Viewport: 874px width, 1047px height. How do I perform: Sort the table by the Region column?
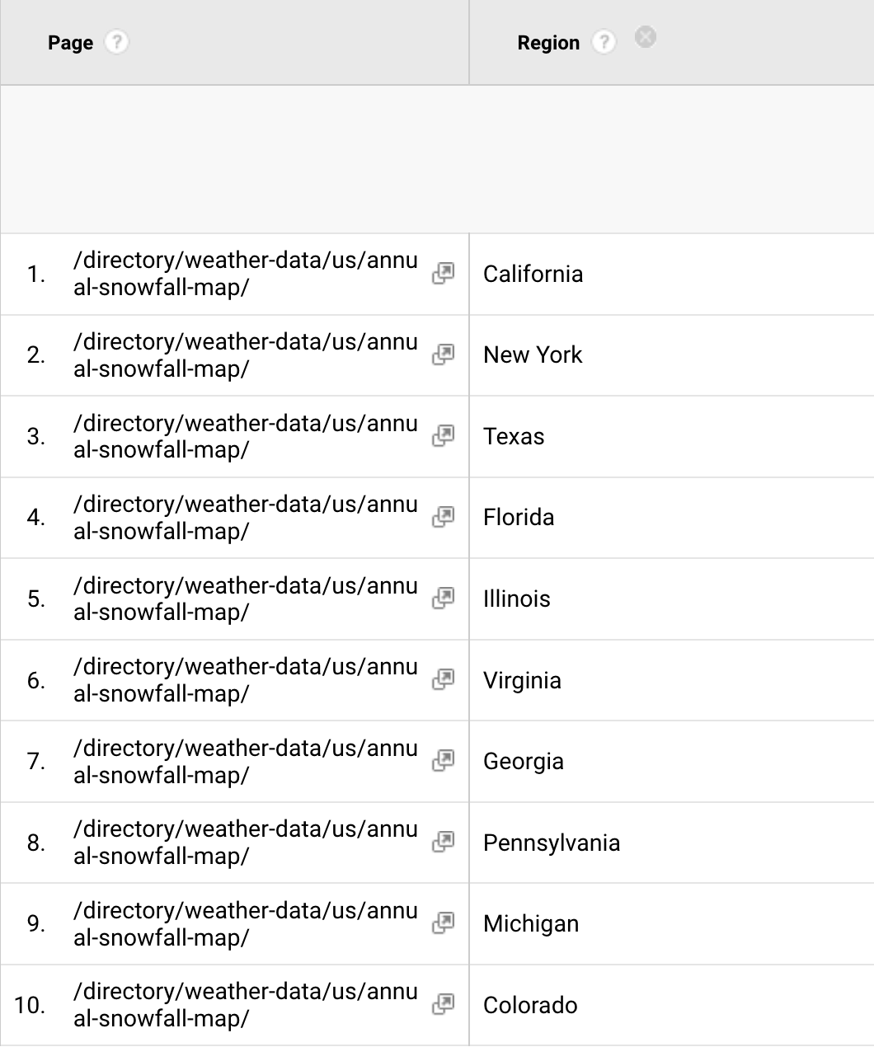coord(547,42)
